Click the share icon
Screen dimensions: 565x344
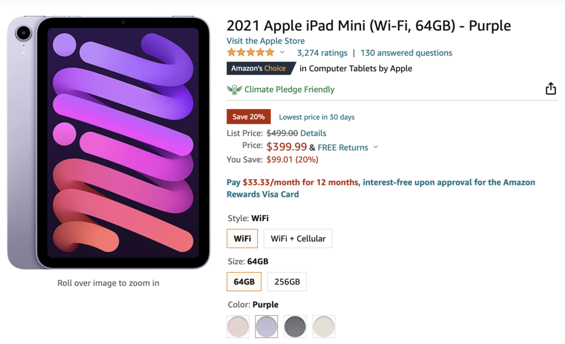[x=551, y=88]
